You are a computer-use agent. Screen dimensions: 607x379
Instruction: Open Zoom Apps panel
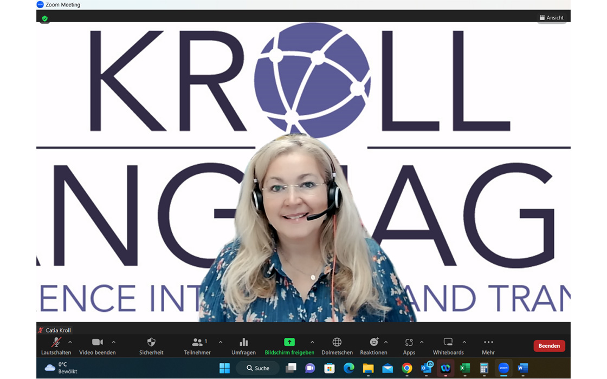click(409, 346)
